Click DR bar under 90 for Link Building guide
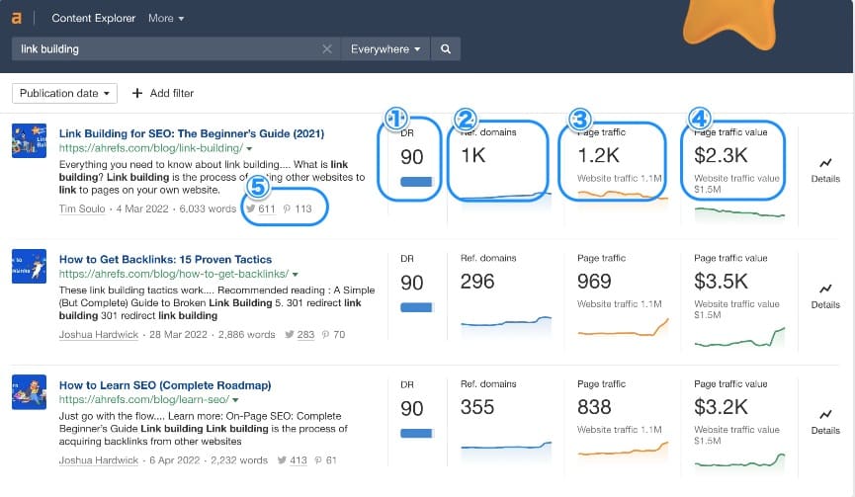 click(416, 182)
